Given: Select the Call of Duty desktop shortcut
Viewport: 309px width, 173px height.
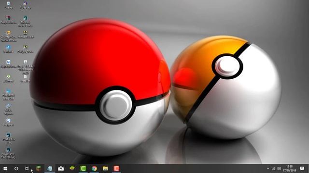Looking at the screenshot, I should (x=25, y=49).
